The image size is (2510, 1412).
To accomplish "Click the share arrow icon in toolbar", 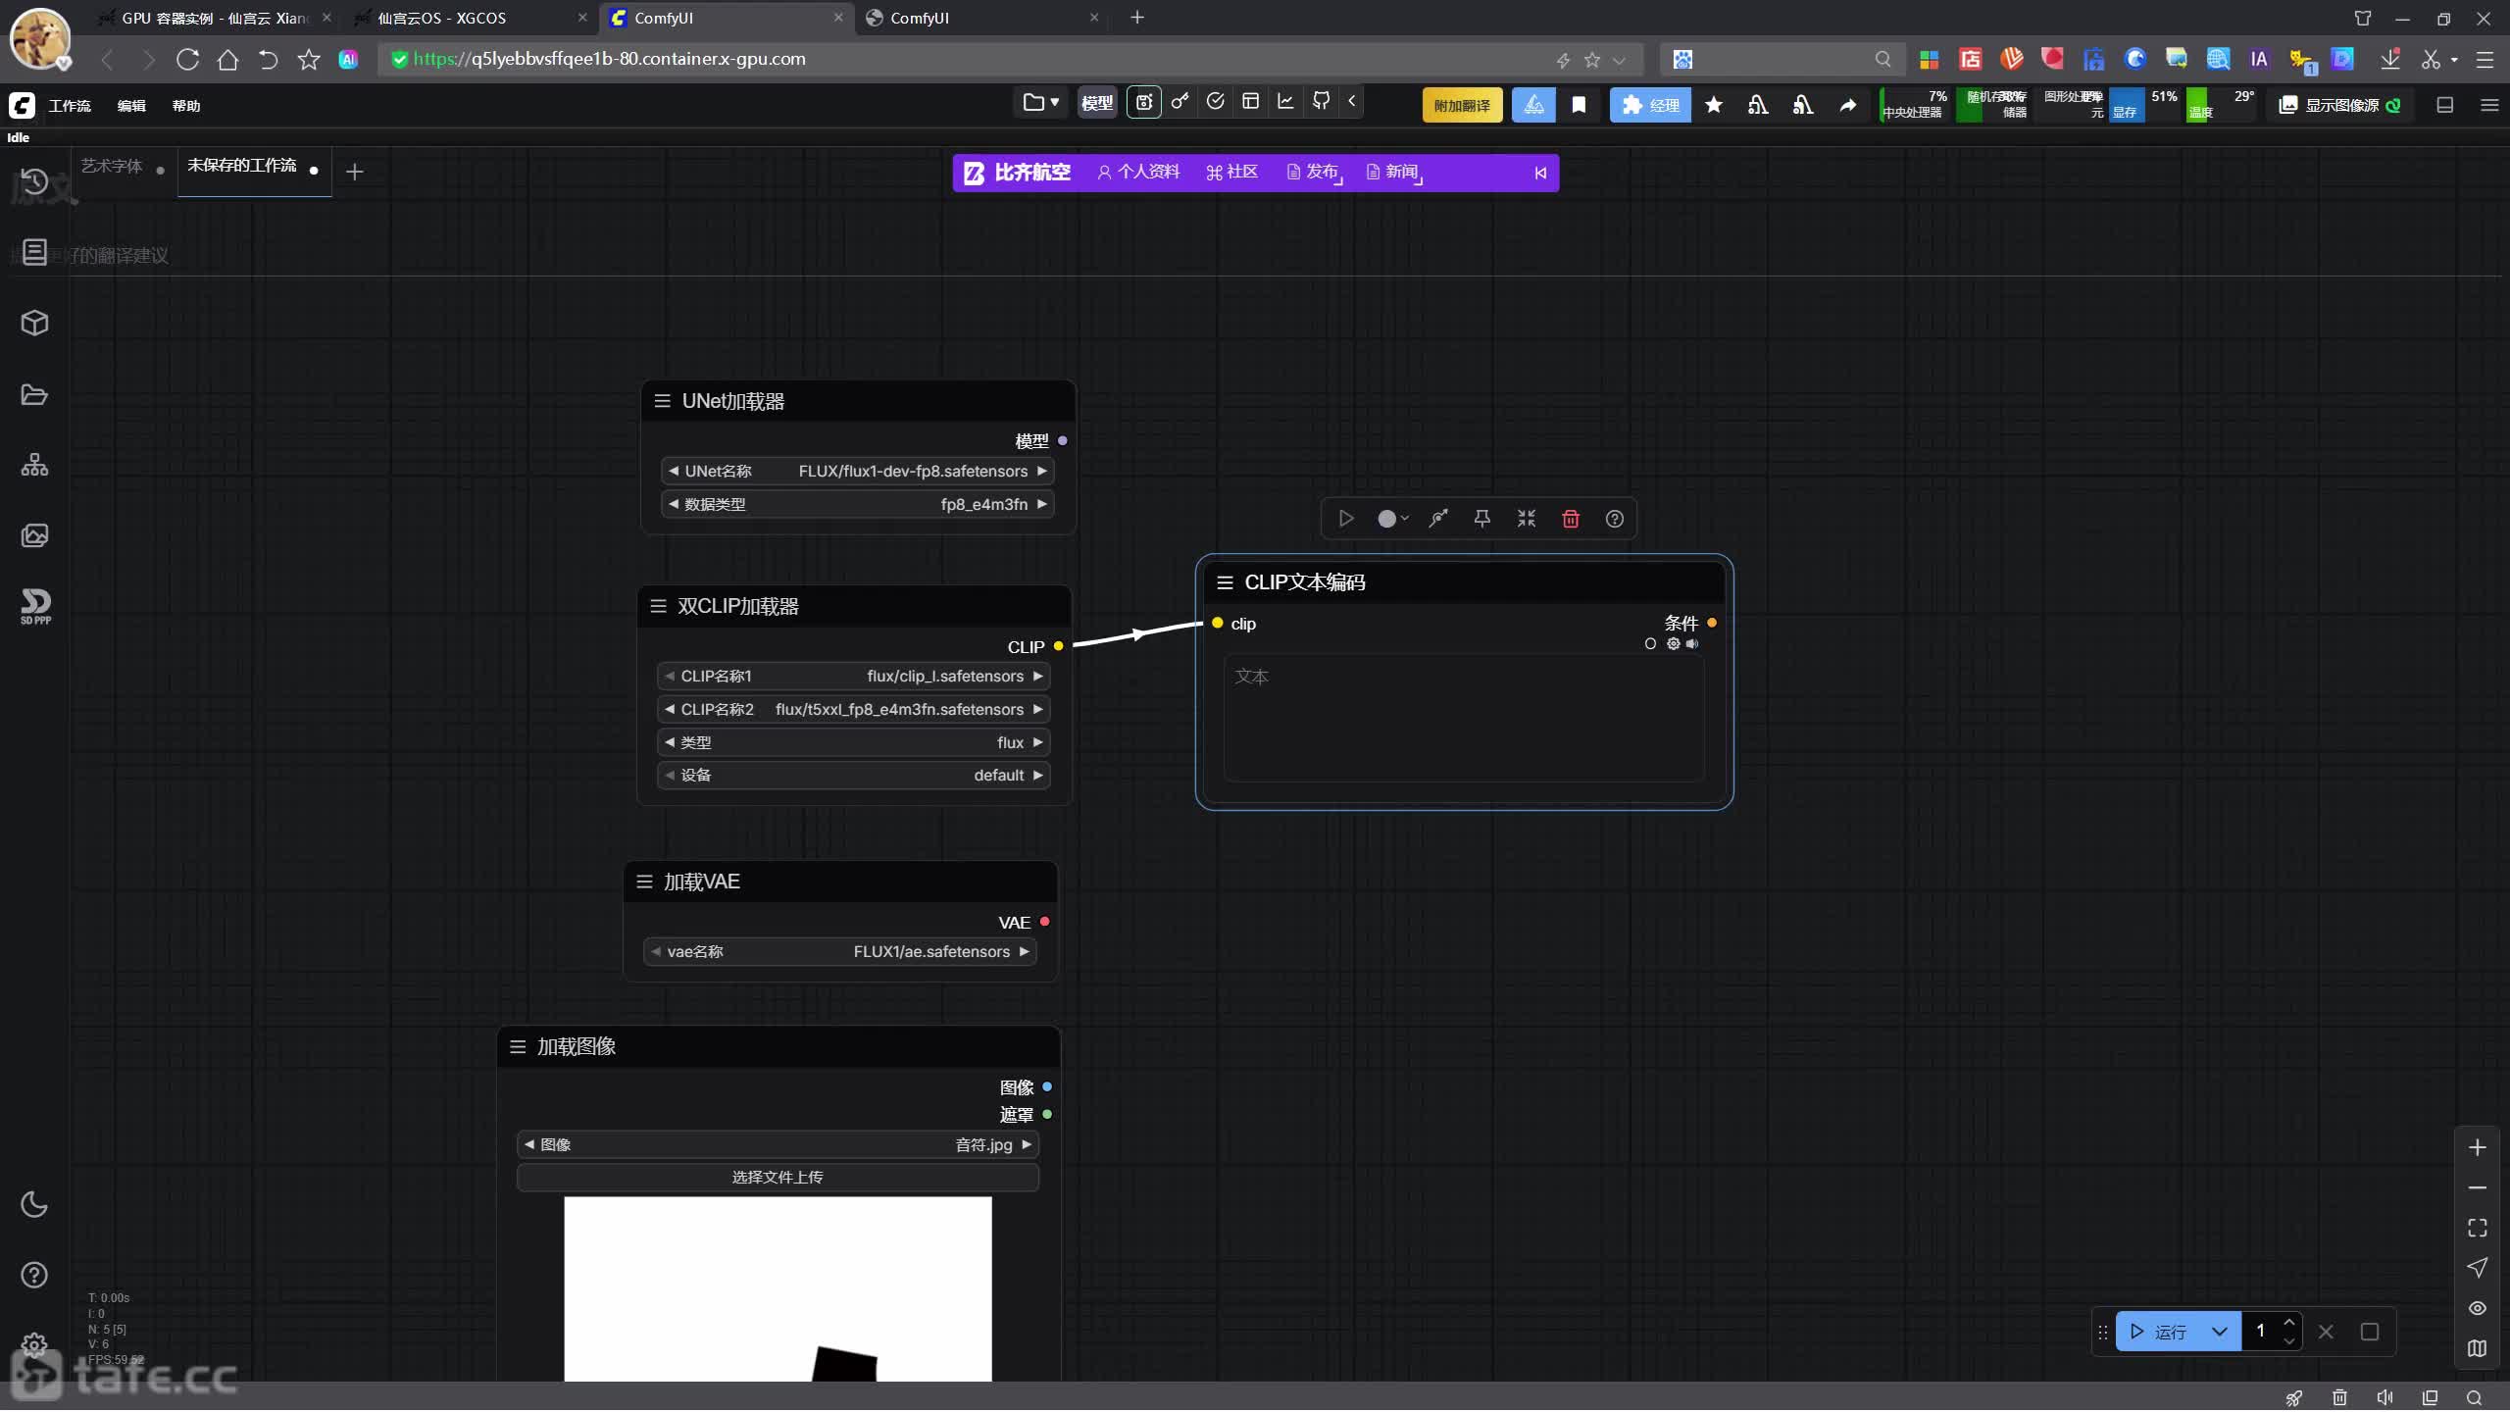I will tap(1847, 105).
